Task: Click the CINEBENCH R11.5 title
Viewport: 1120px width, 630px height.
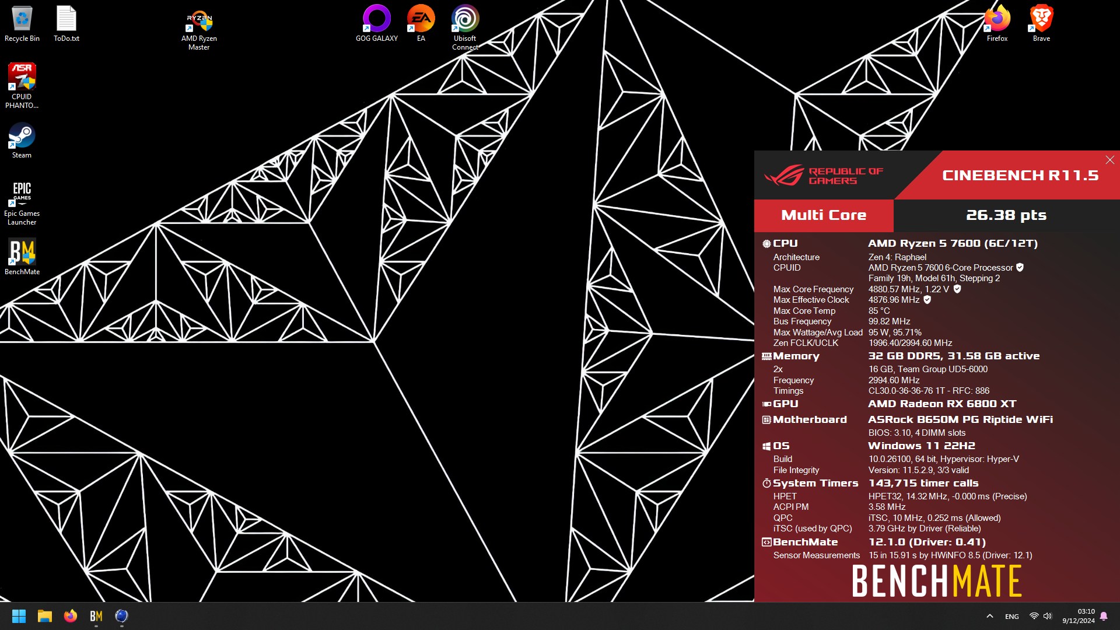Action: click(x=1020, y=175)
